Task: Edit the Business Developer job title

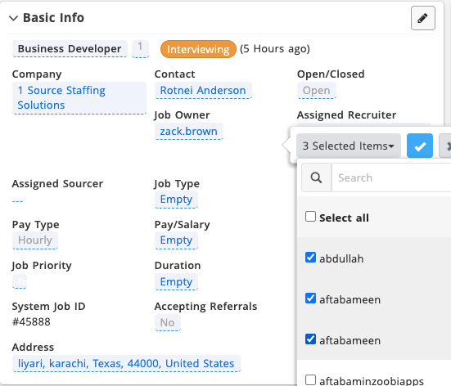Action: click(x=70, y=48)
